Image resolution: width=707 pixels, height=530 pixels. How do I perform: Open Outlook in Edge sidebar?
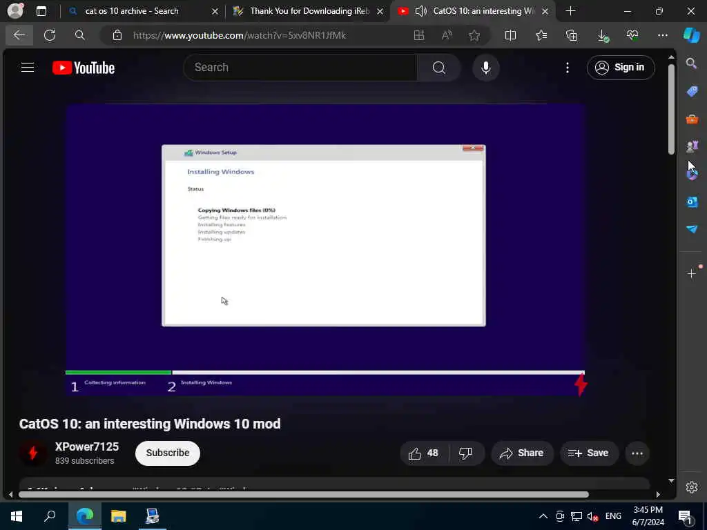tap(692, 202)
